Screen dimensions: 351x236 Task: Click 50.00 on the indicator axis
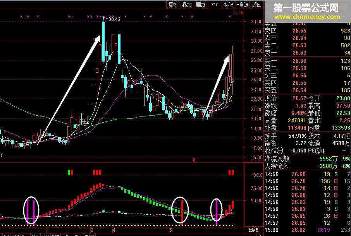tap(256, 201)
